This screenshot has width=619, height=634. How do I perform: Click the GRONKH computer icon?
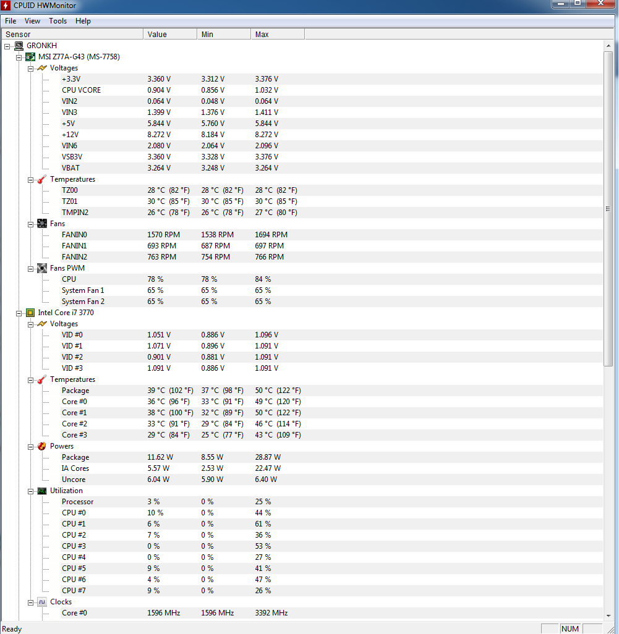coord(19,46)
